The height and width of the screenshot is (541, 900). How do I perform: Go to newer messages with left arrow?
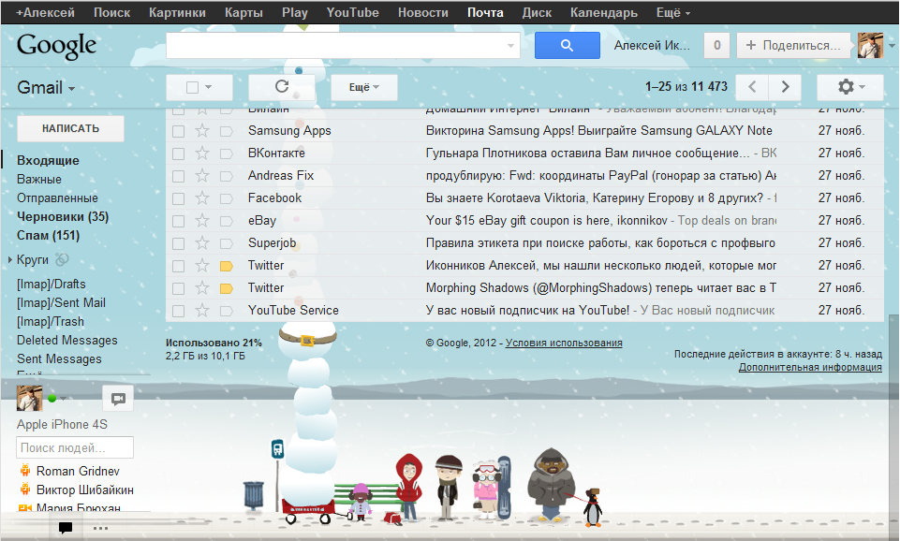pos(752,87)
